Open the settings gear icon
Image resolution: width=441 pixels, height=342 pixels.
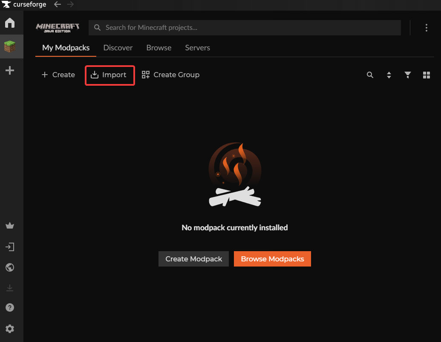click(x=10, y=328)
